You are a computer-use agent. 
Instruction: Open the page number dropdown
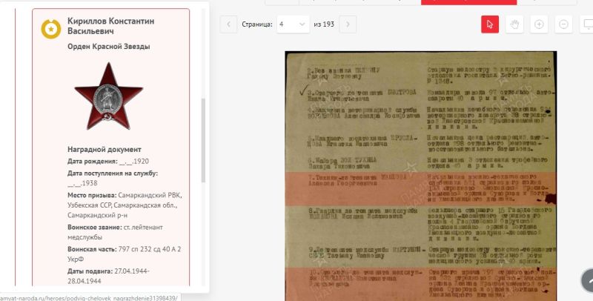pyautogui.click(x=293, y=24)
